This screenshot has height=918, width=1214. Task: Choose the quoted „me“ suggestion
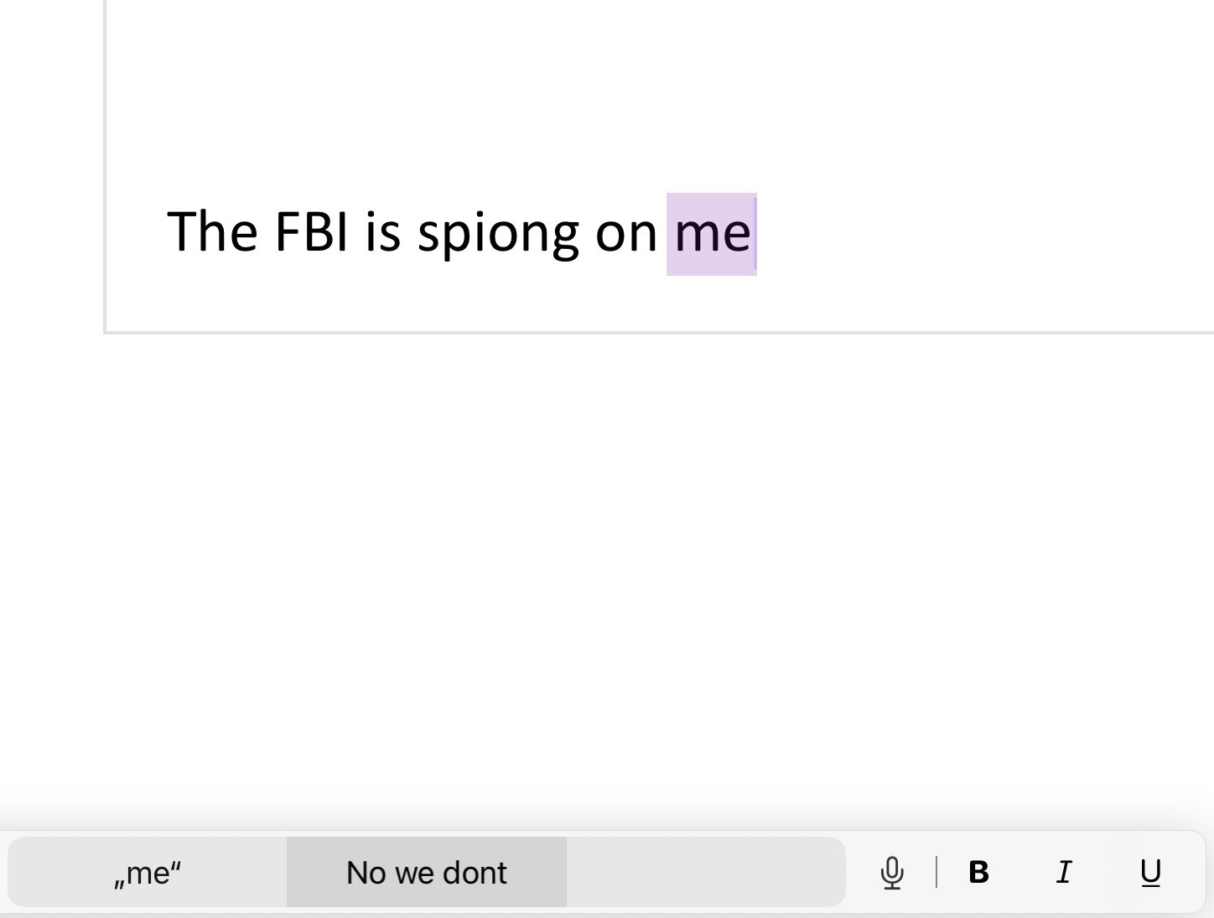[148, 873]
